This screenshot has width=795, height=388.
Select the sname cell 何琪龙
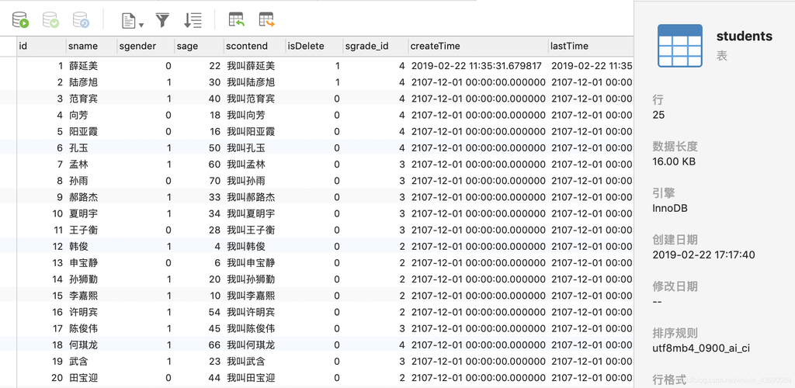tap(84, 345)
